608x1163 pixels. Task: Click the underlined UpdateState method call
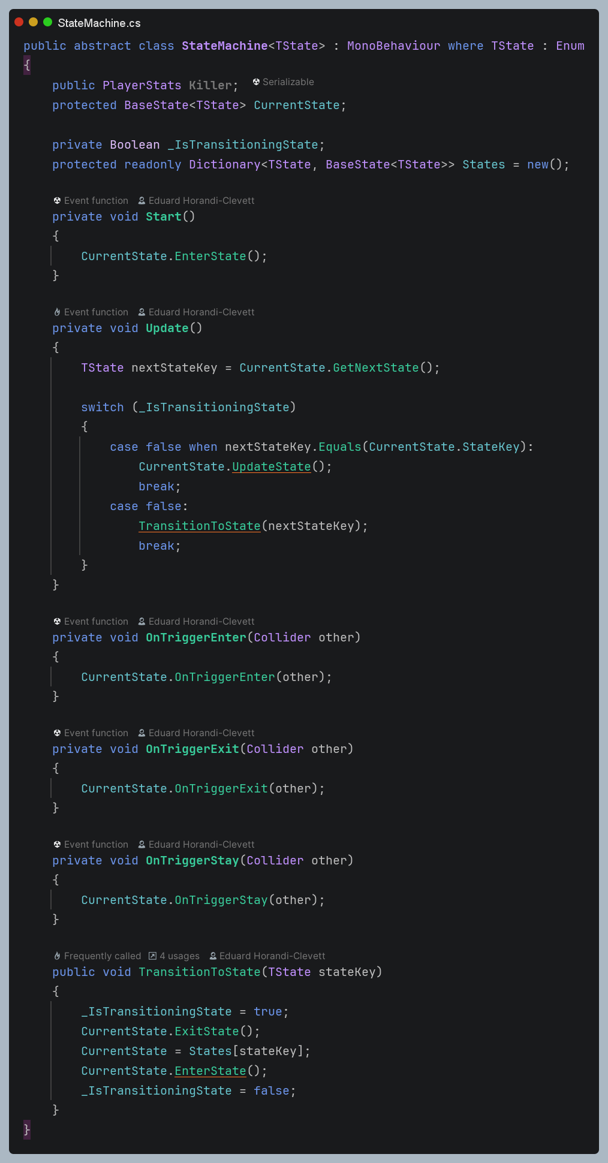pyautogui.click(x=271, y=466)
